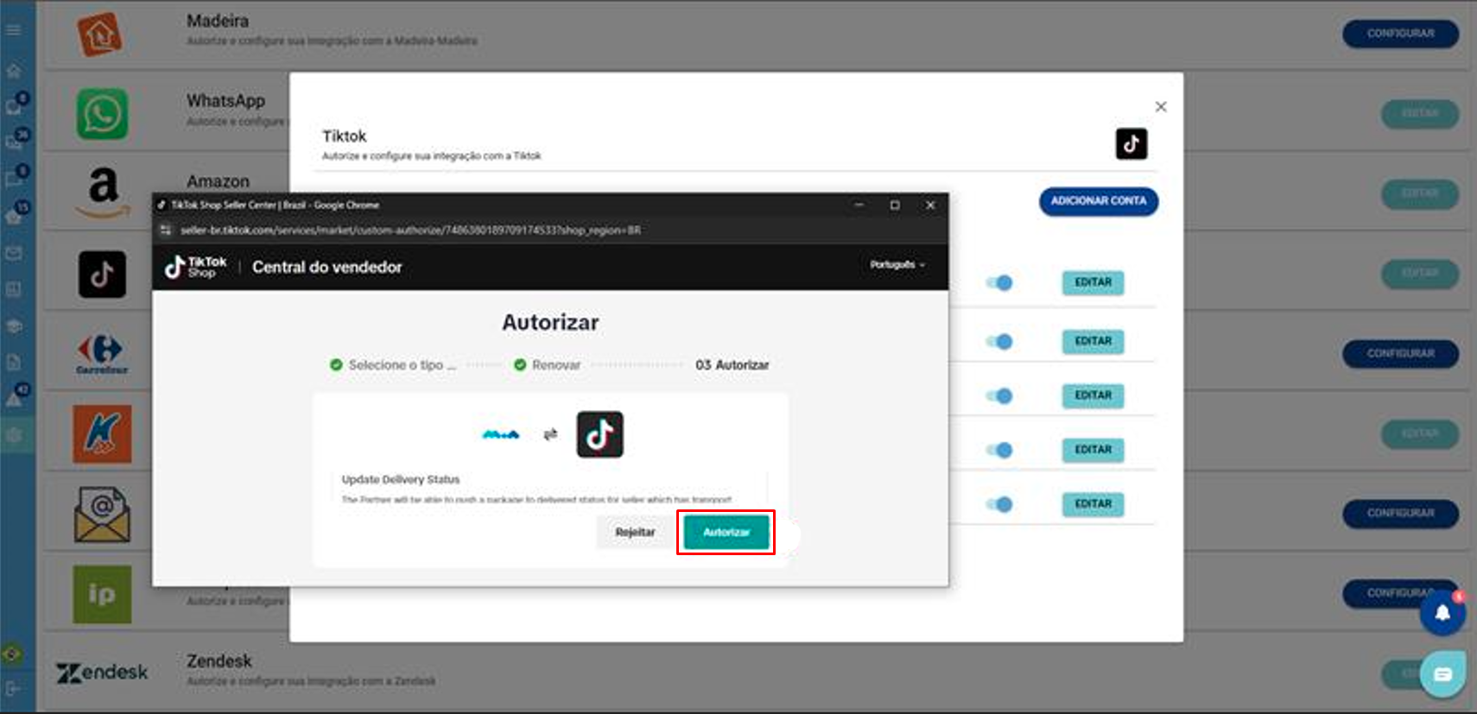
Task: Open the Português language dropdown
Action: pos(897,264)
